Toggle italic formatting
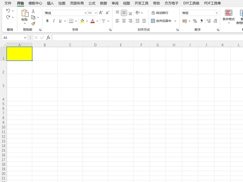This screenshot has width=243, height=182. (54, 21)
